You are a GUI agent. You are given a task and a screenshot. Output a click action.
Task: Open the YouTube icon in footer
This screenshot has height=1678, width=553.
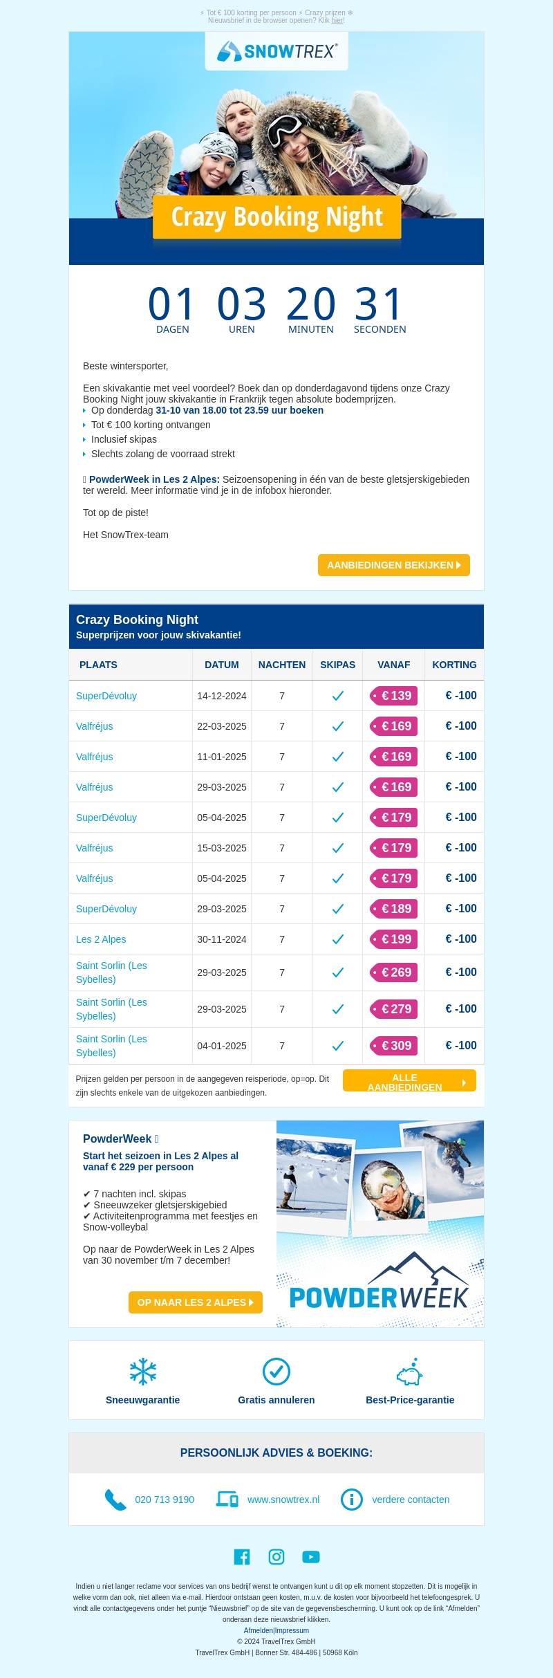311,1556
